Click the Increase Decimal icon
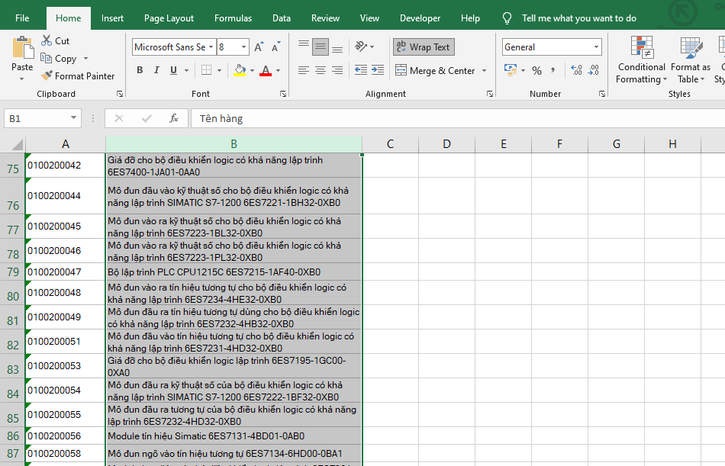725x466 pixels. tap(575, 70)
